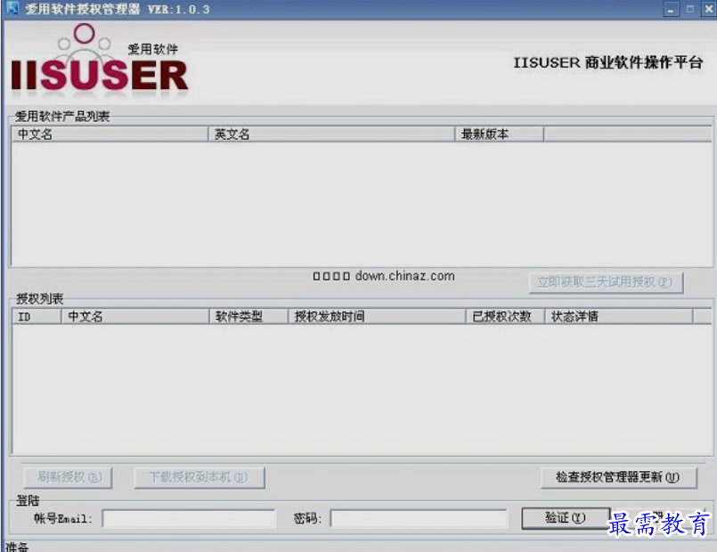Click the 状态详情 column header
Image resolution: width=717 pixels, height=552 pixels.
coord(618,316)
